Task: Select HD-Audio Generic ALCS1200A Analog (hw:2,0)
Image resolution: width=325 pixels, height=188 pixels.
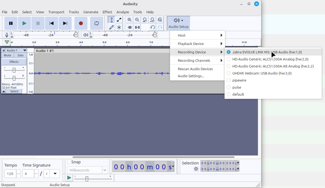Action: 273,59
